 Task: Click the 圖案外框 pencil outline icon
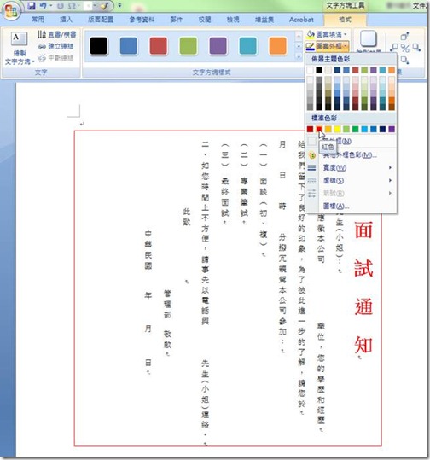[x=311, y=46]
